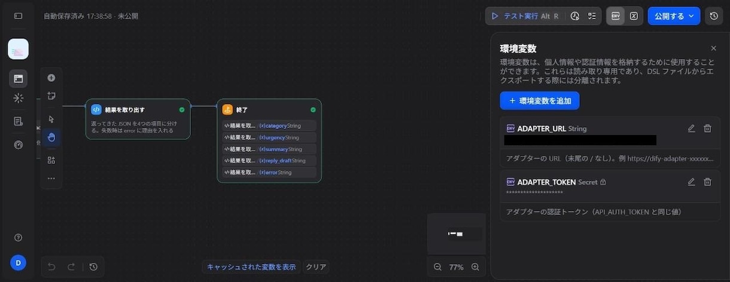730x282 pixels.
Task: Add a note with the sticky note icon
Action: (x=51, y=96)
